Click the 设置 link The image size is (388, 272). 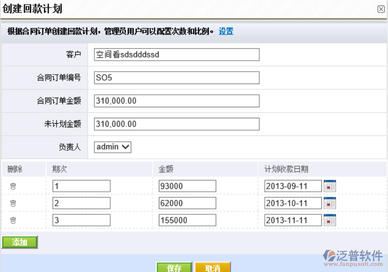click(x=226, y=32)
